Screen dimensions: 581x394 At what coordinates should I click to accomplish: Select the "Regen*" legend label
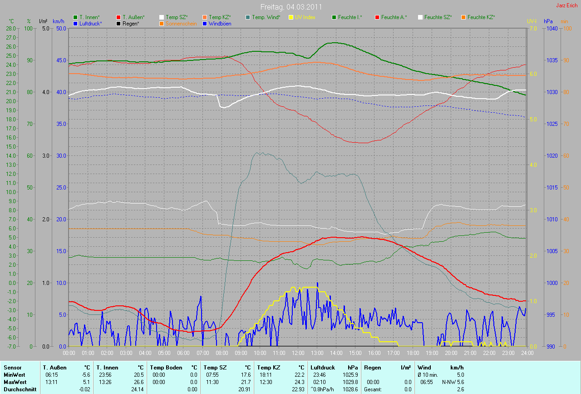click(x=131, y=23)
